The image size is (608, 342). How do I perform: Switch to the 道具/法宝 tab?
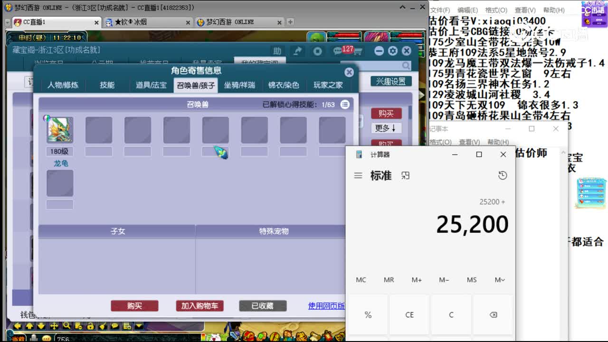(x=151, y=85)
